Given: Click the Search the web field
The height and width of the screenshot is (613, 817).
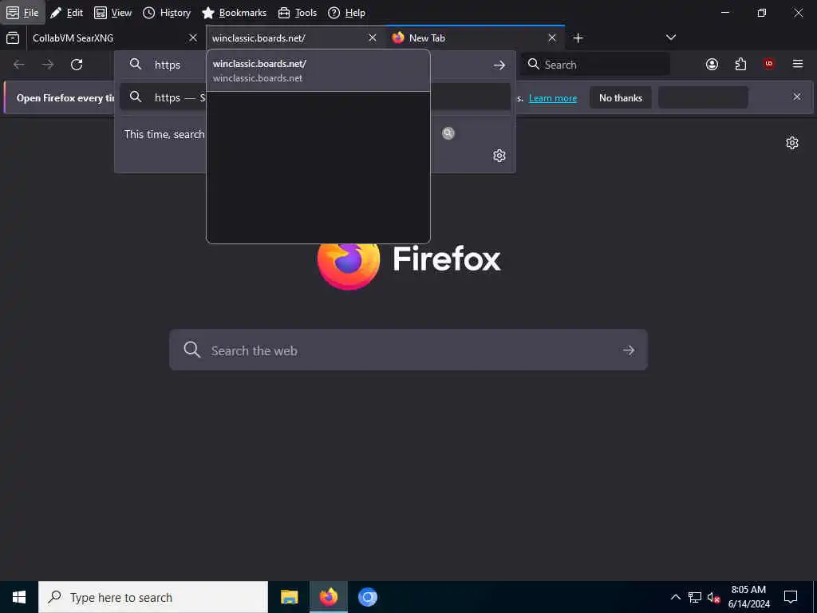Looking at the screenshot, I should click(x=408, y=350).
